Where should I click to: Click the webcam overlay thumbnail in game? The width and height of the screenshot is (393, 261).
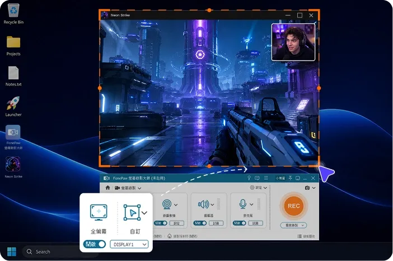tap(293, 42)
